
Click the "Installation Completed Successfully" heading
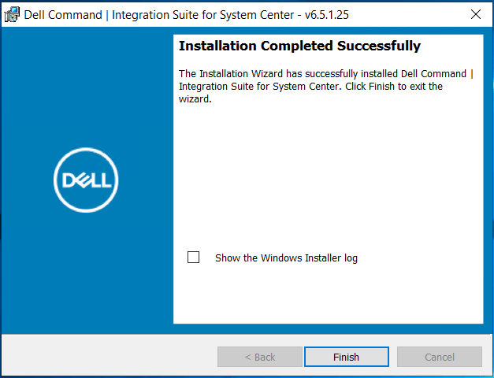pos(299,46)
